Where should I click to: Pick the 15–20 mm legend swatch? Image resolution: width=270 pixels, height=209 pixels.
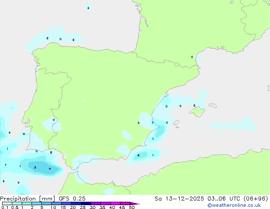point(66,203)
